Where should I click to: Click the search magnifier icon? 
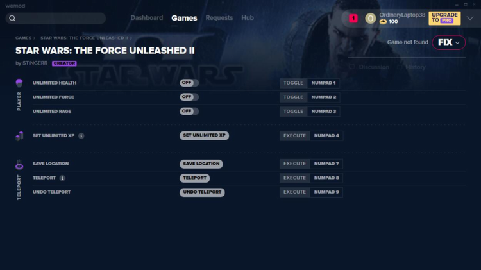coord(12,19)
